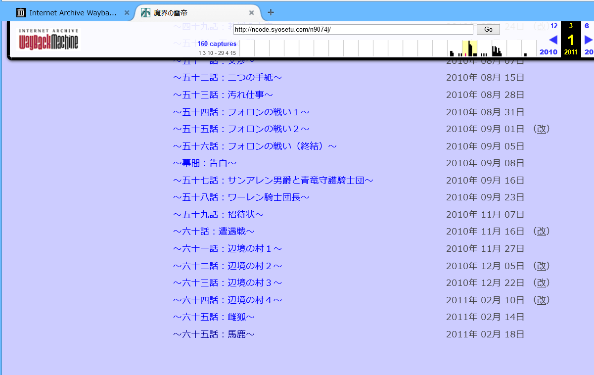Click 改 next to 2010年 11月 16日
This screenshot has height=375, width=594.
click(x=542, y=232)
